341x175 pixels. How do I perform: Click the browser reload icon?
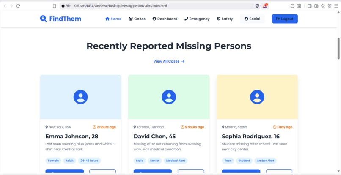point(18,6)
